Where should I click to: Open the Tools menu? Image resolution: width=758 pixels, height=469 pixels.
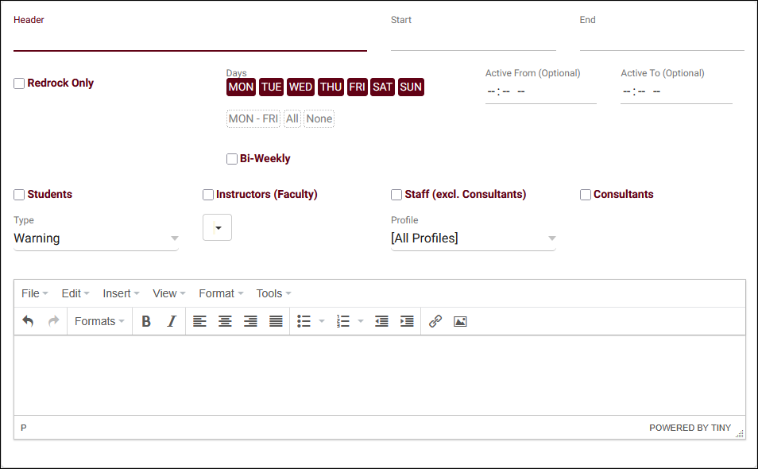point(273,293)
